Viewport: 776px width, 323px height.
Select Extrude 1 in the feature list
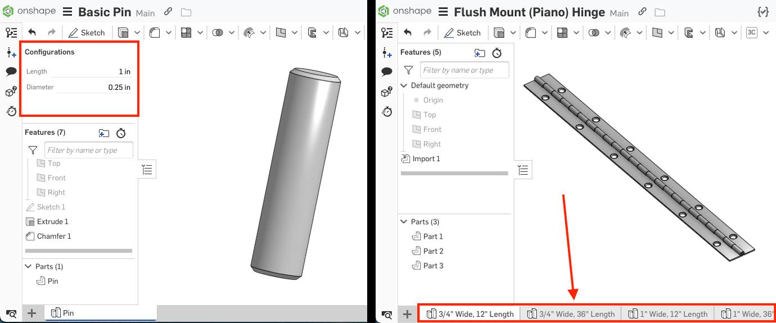click(52, 221)
